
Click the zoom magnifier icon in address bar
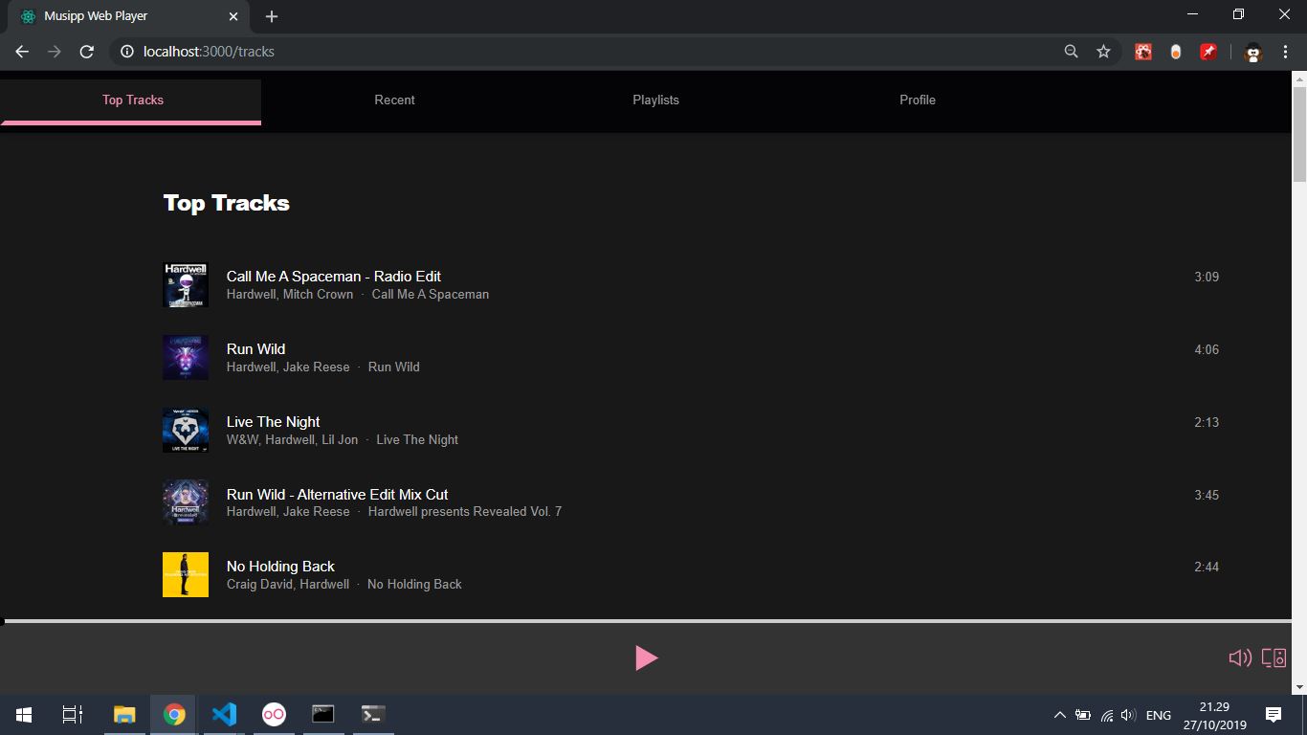(x=1071, y=52)
